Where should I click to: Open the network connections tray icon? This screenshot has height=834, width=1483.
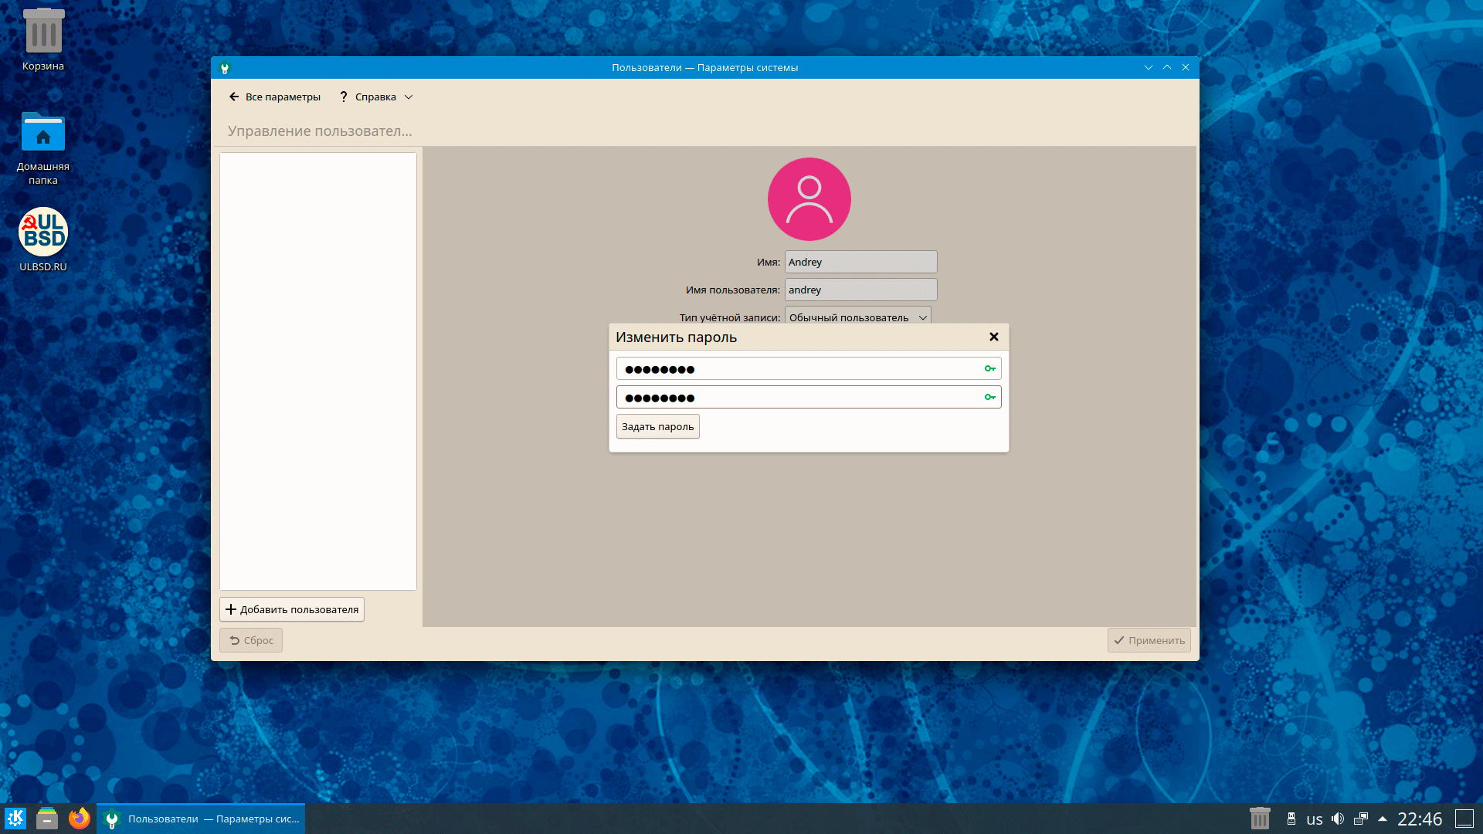coord(1361,819)
